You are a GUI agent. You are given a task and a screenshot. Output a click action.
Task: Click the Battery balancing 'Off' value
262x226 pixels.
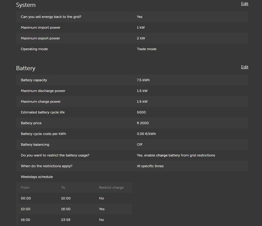140,144
